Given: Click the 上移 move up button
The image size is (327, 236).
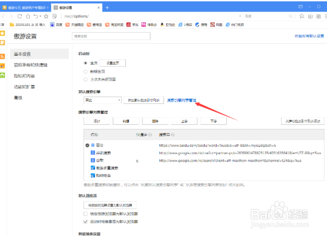Looking at the screenshot, I should (x=184, y=121).
